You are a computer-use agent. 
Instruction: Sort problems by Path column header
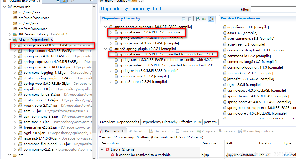pos(241,143)
